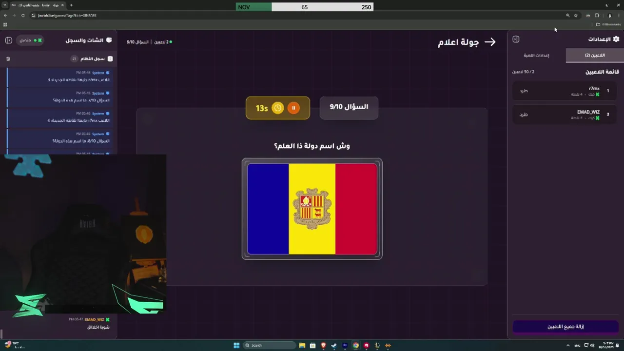Open the browser extensions puzzle icon

point(597,16)
